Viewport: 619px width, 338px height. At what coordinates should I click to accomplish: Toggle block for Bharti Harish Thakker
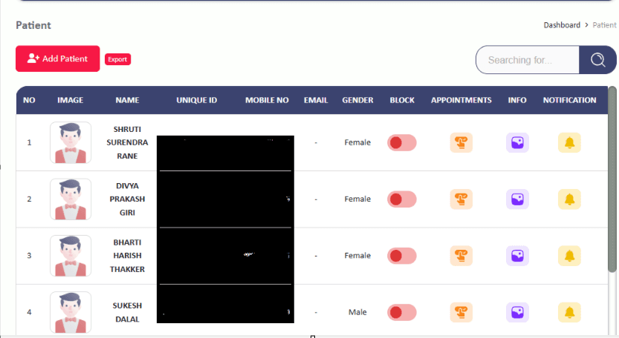pos(402,256)
